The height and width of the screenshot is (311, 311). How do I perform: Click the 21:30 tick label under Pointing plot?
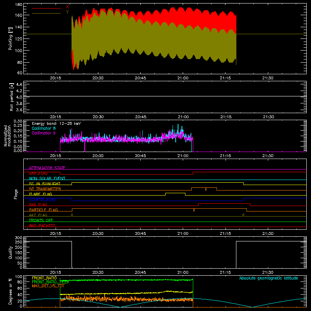(x=268, y=78)
